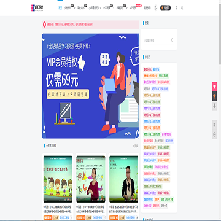
Task: Click the pink announcement bar icon
Action: point(45,25)
